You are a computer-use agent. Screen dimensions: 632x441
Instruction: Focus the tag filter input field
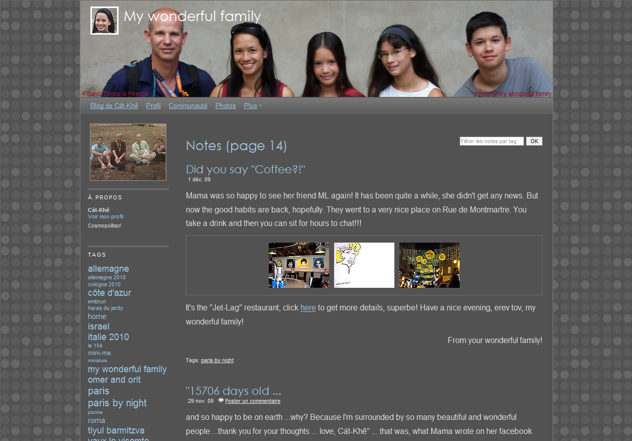[491, 141]
